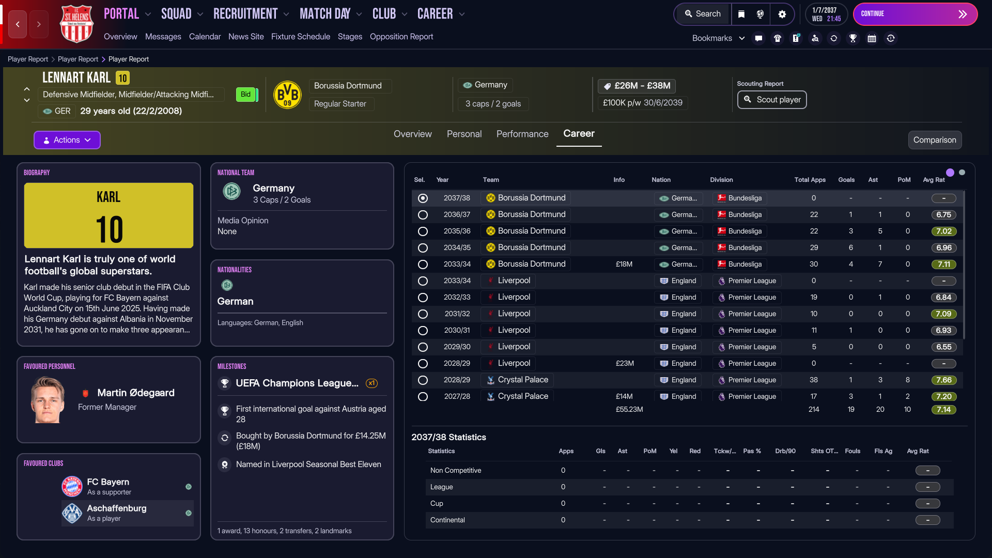This screenshot has width=992, height=558.
Task: Open the Fixture Schedule submenu item
Action: (x=300, y=37)
